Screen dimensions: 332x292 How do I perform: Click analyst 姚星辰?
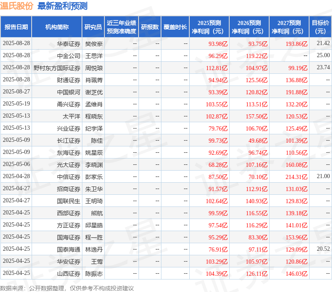click(x=94, y=153)
